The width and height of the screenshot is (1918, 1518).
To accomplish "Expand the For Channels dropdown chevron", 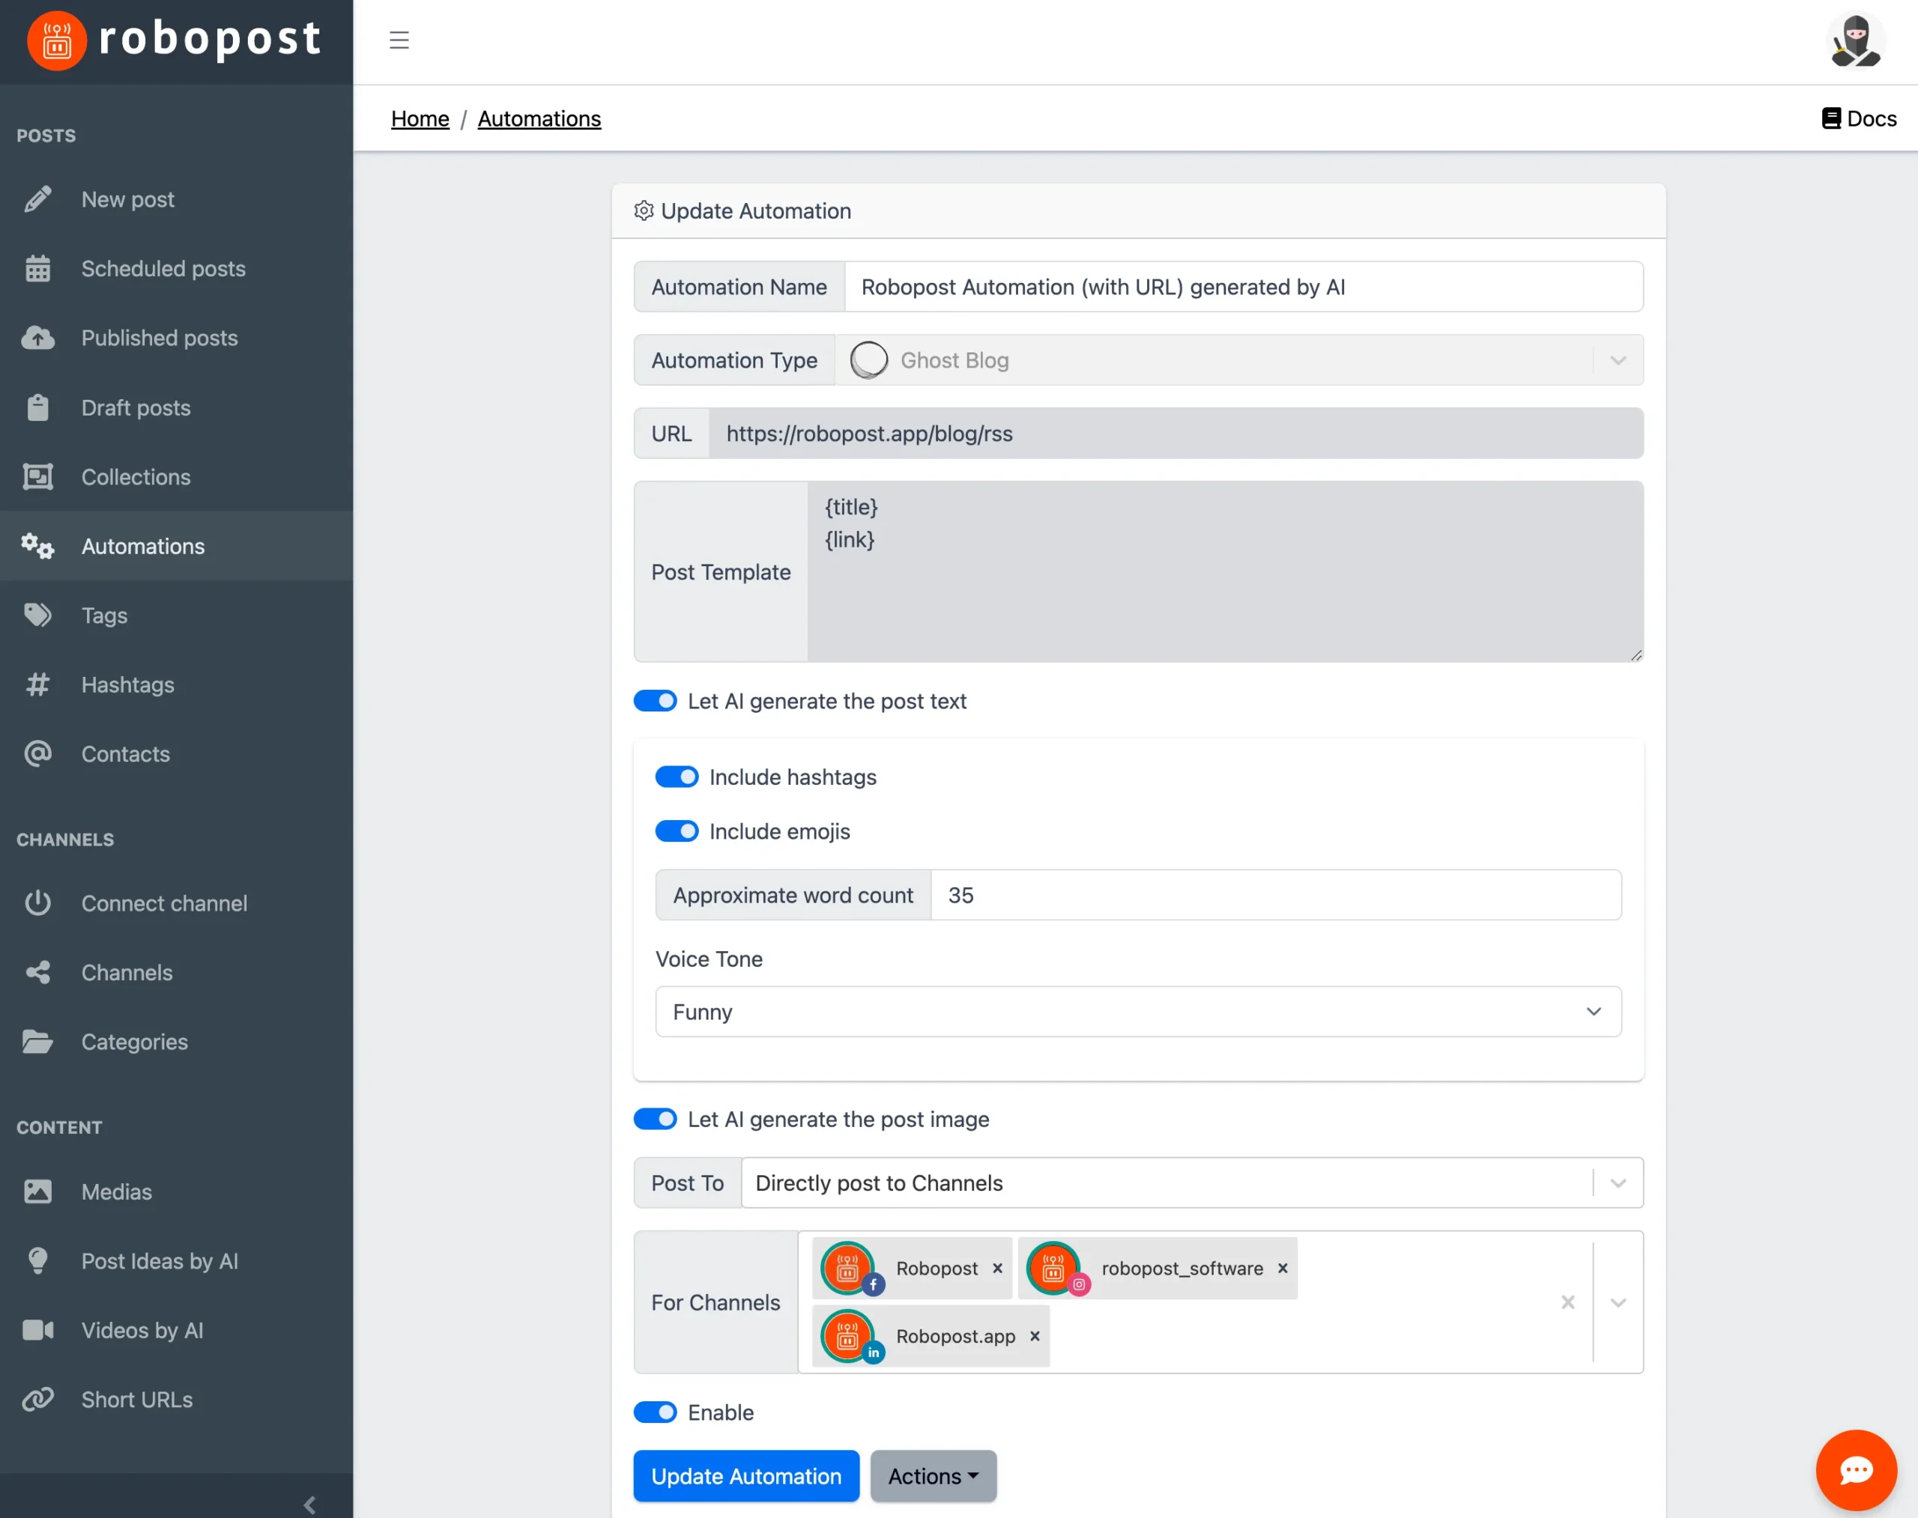I will (1618, 1302).
